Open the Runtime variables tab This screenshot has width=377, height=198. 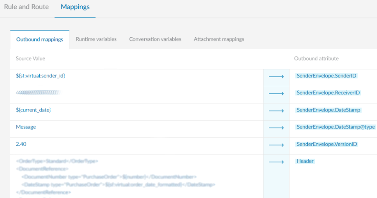[x=96, y=39]
